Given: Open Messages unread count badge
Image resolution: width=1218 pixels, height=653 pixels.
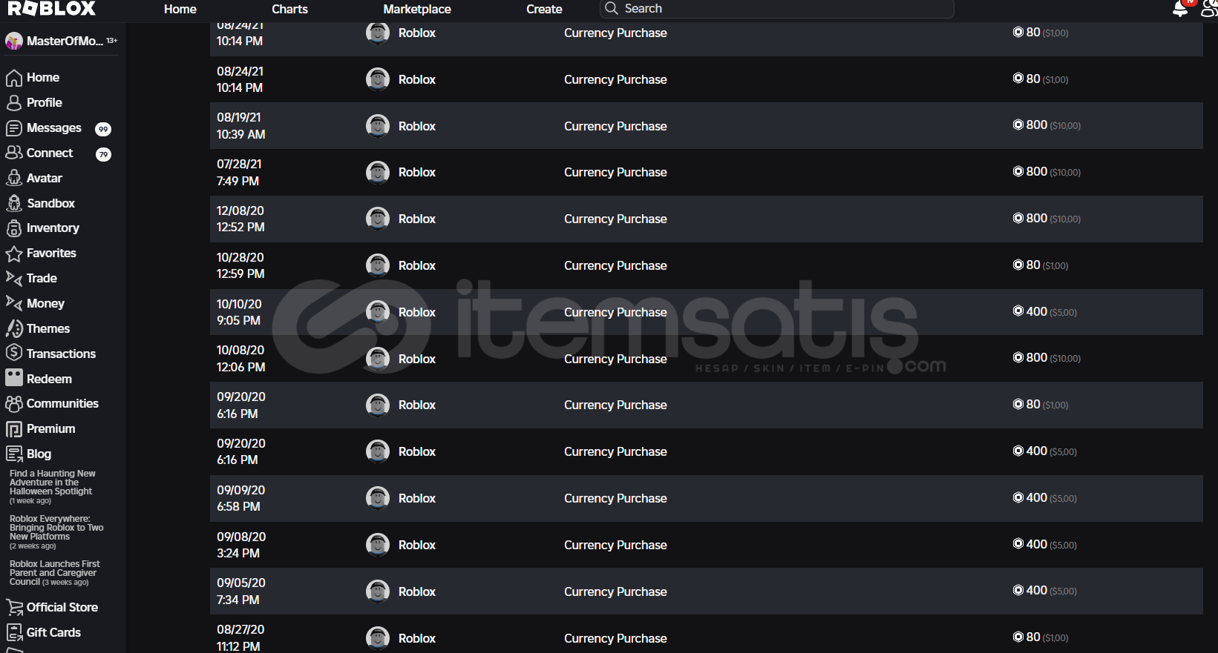Looking at the screenshot, I should pyautogui.click(x=103, y=129).
